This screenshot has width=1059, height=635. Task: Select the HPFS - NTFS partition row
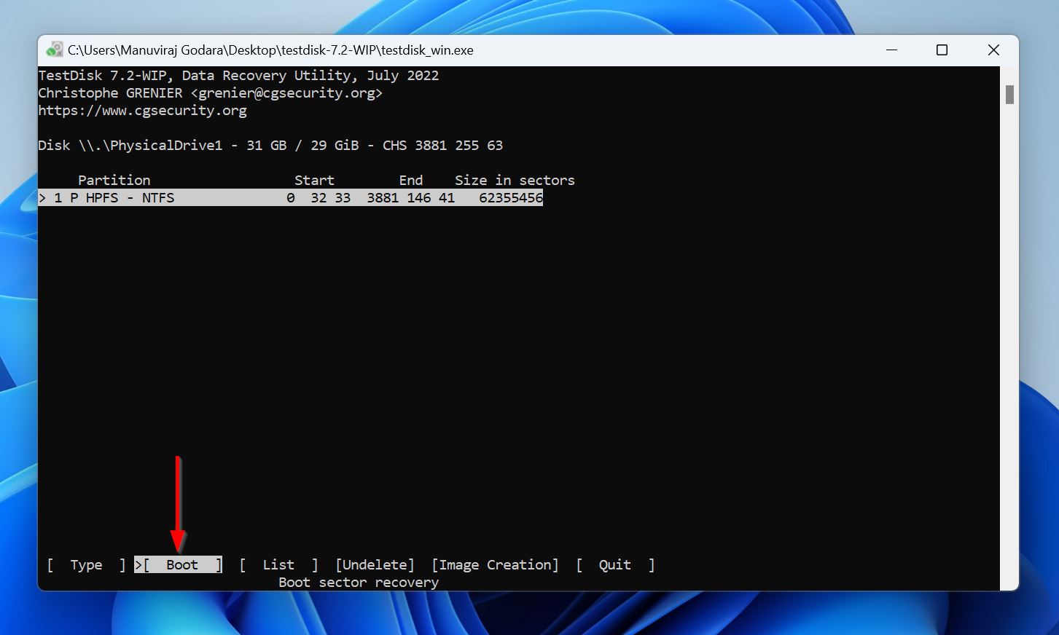click(x=291, y=198)
